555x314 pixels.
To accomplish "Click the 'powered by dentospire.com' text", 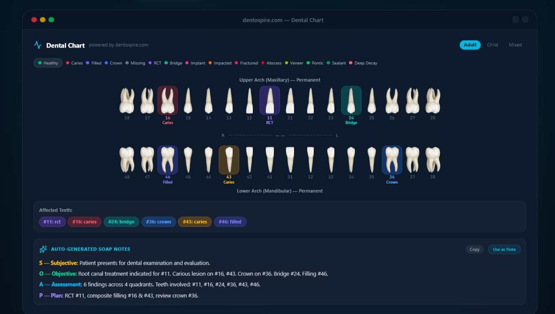I will (x=118, y=45).
